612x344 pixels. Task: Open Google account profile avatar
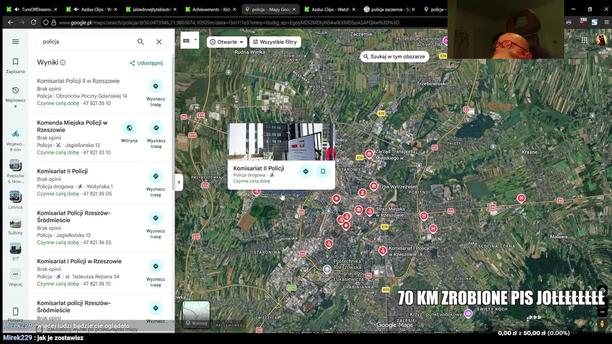(601, 41)
